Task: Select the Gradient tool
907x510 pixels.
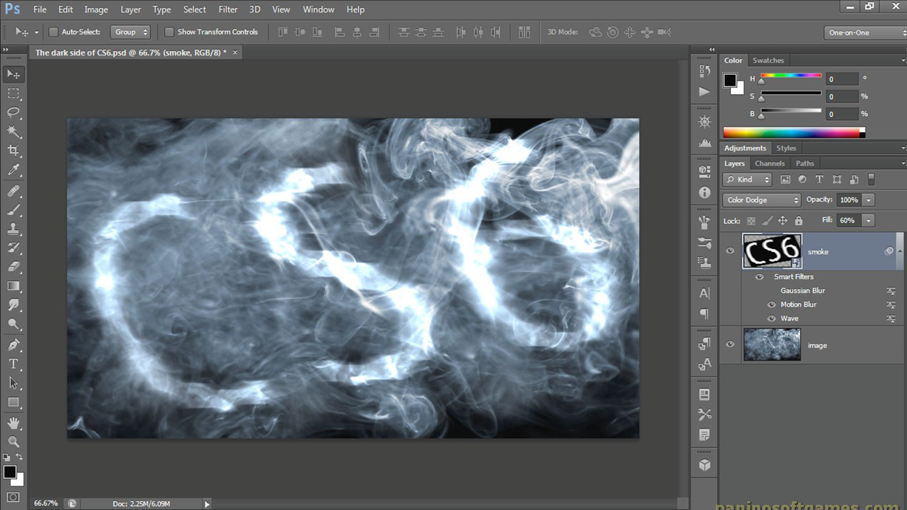Action: tap(14, 286)
